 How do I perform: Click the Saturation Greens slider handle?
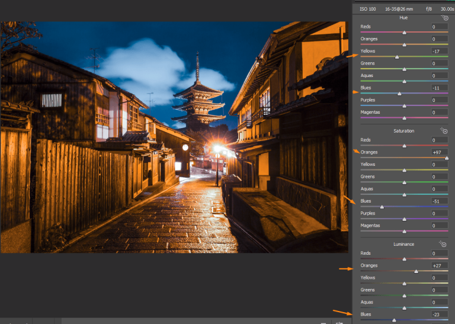click(x=404, y=182)
